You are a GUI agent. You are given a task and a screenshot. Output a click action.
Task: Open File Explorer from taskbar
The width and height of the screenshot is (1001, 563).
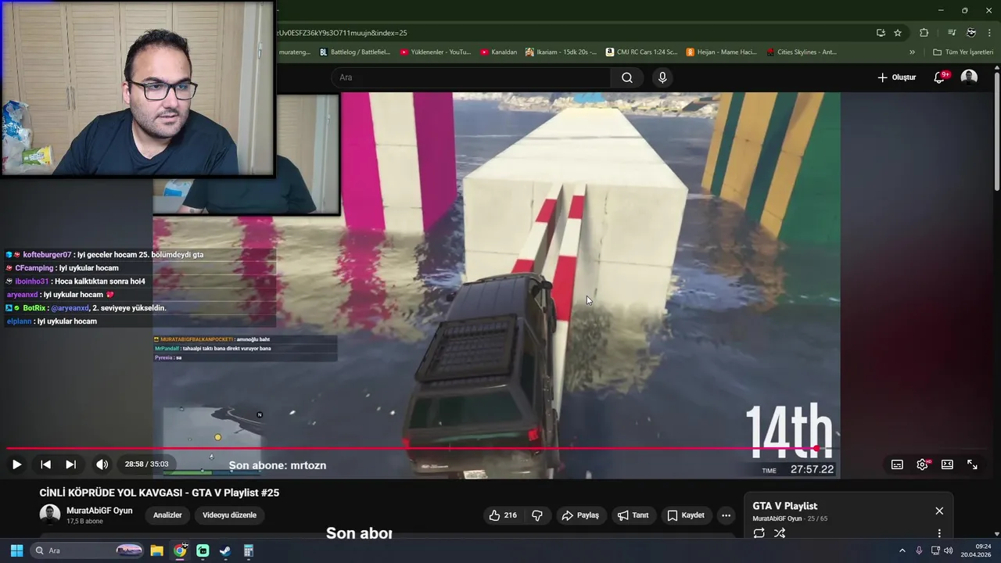(x=156, y=550)
